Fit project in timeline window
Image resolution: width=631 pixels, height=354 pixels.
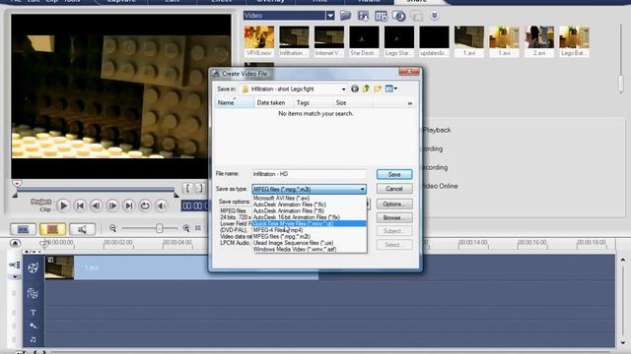[198, 228]
